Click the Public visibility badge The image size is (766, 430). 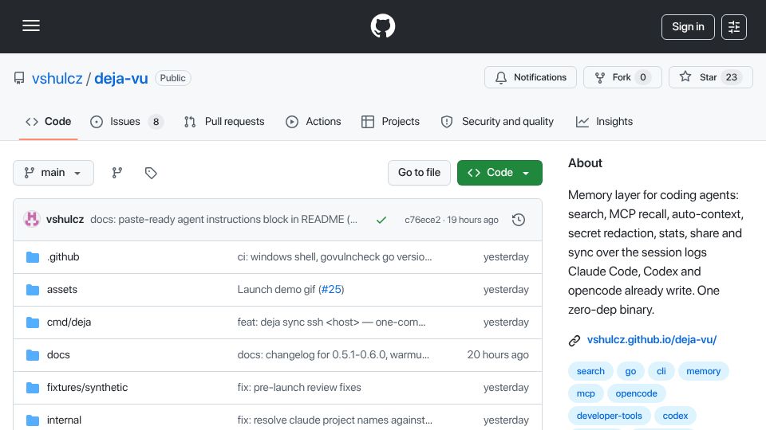coord(173,78)
